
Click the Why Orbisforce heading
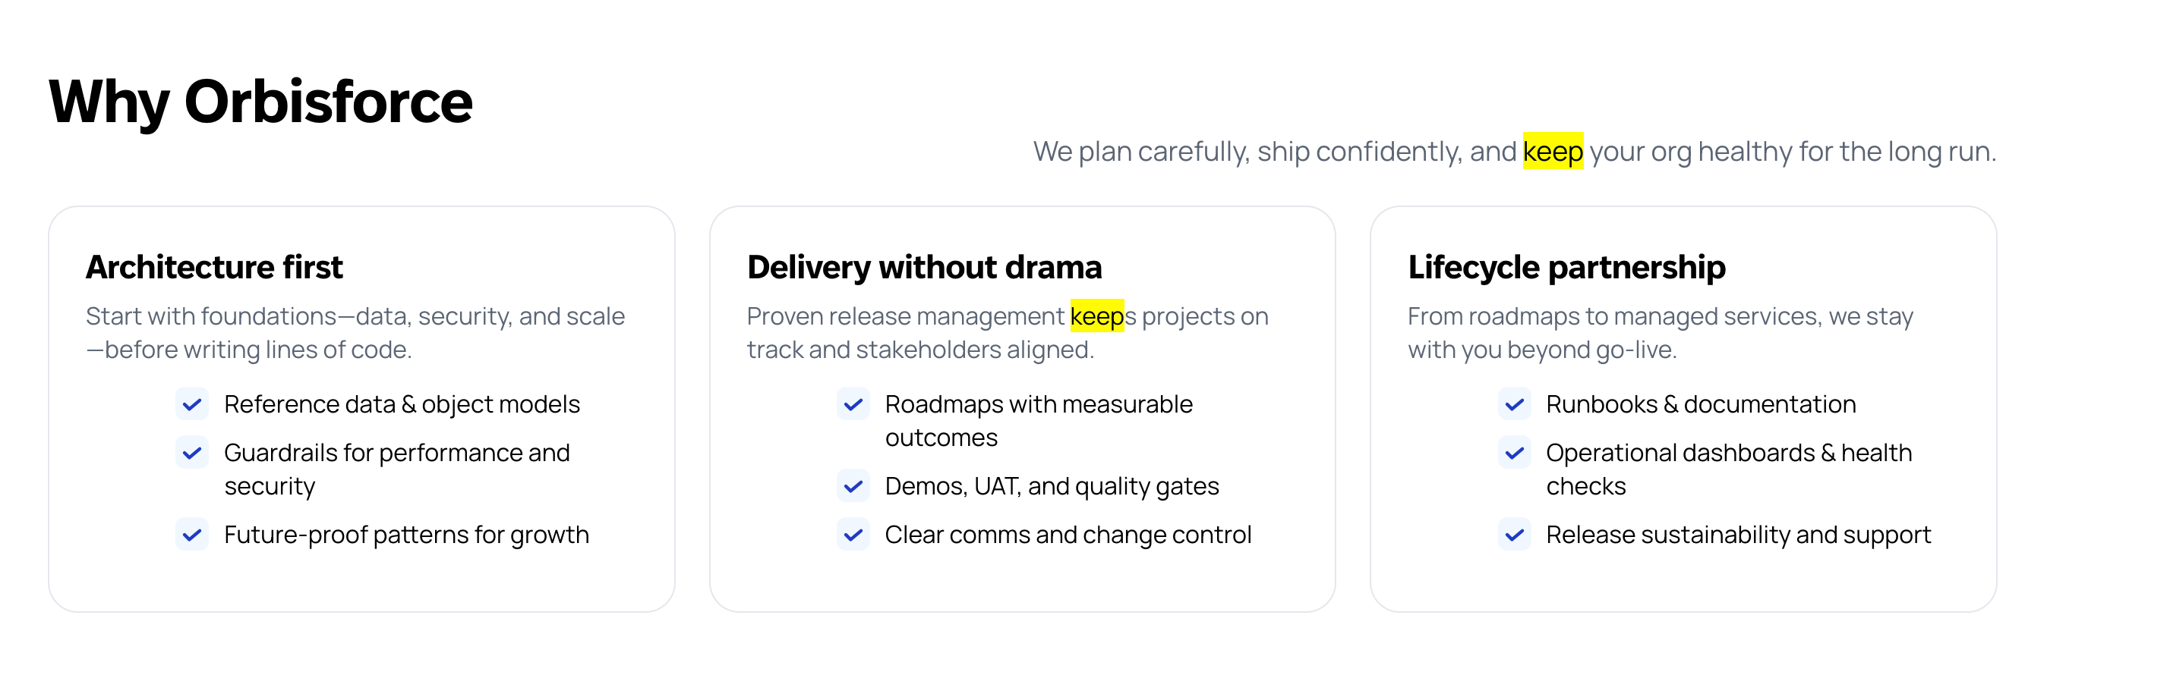(x=260, y=102)
